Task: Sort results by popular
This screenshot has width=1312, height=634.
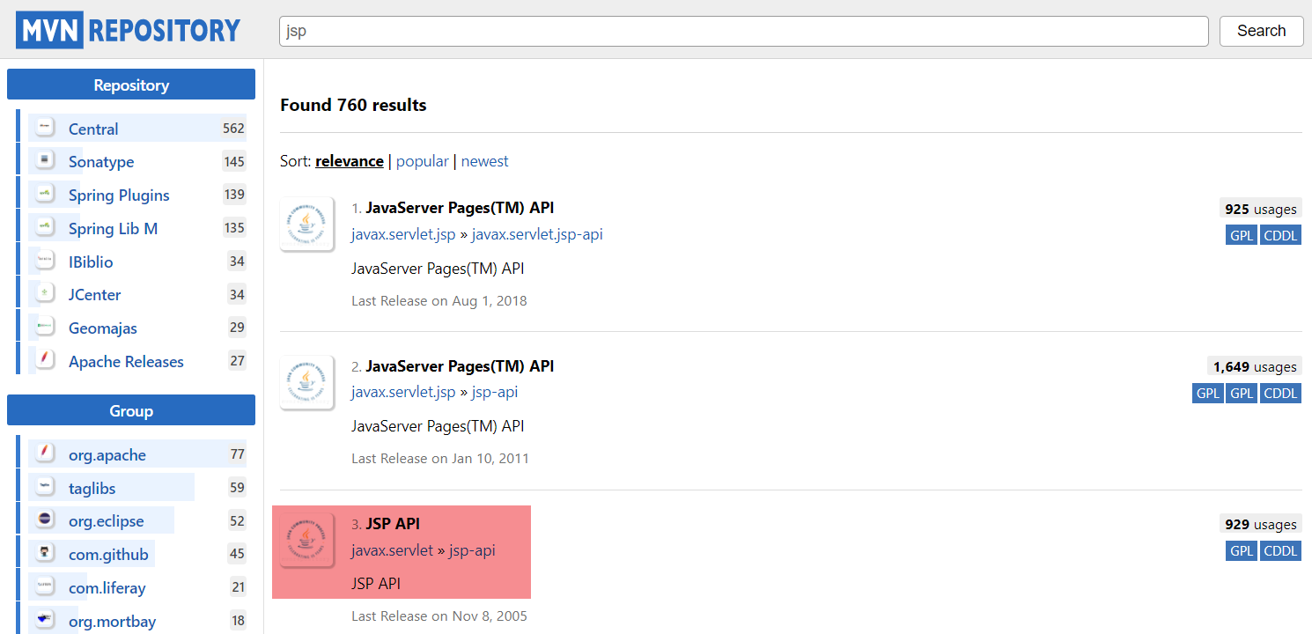Action: coord(423,161)
